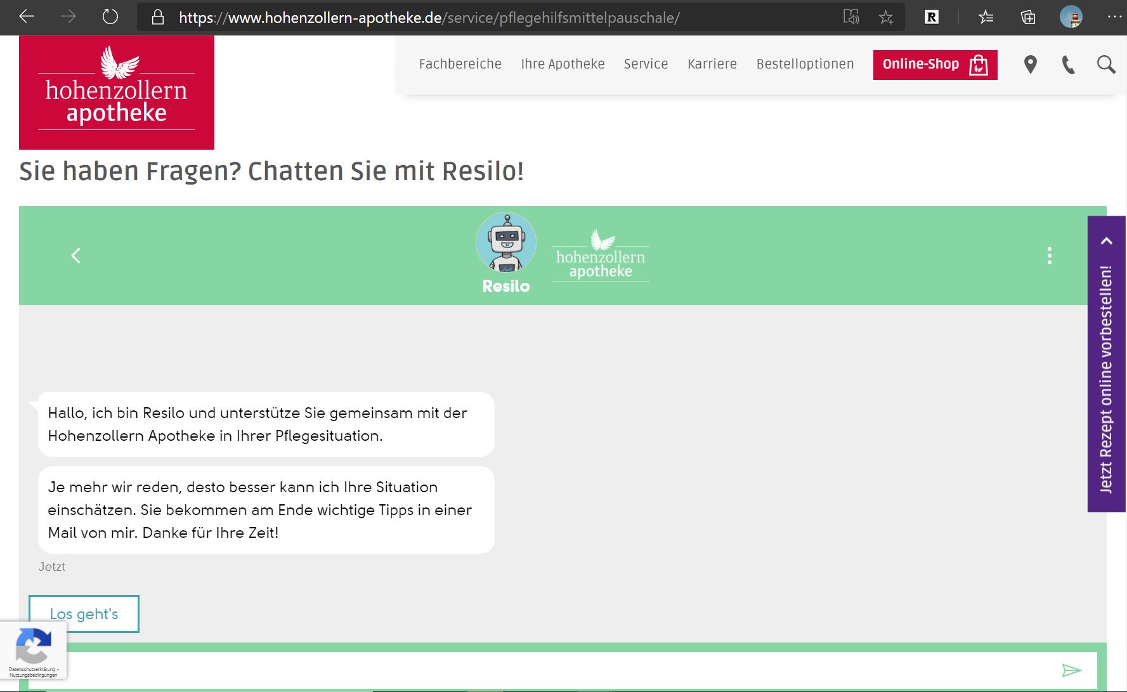Open the location pin icon

tap(1030, 65)
